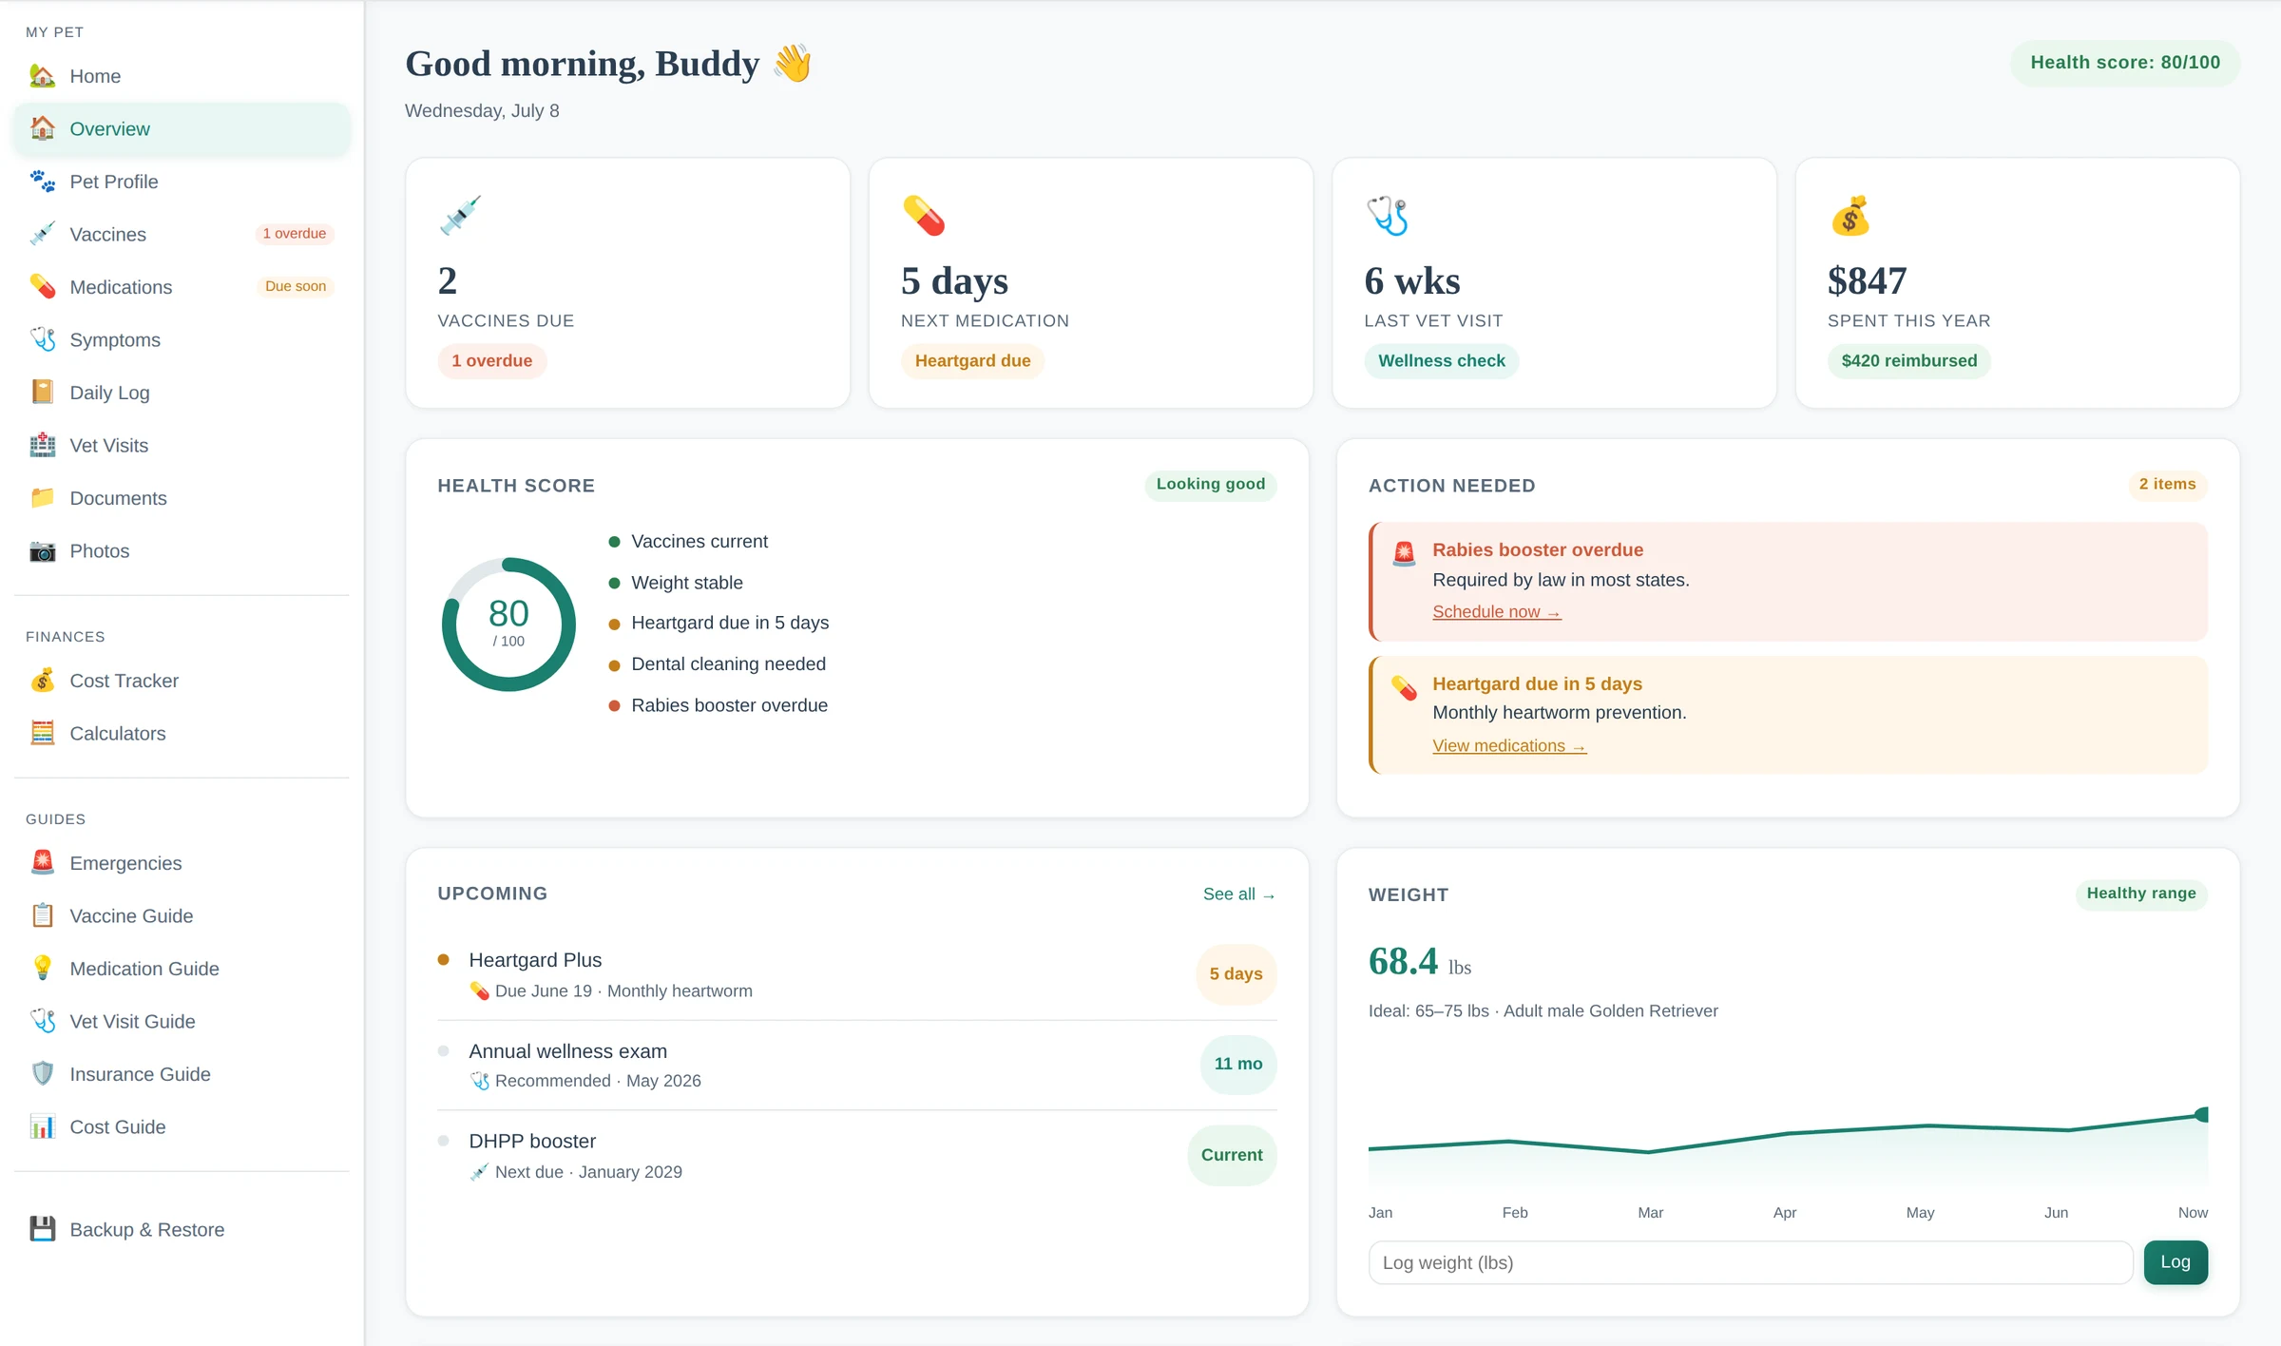
Task: Click the Wellness check tag
Action: click(x=1441, y=361)
